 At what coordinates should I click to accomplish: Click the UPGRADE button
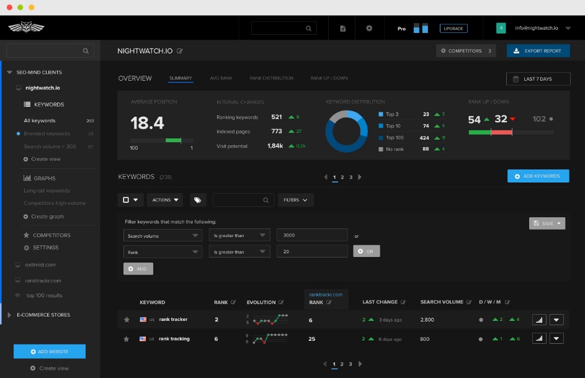click(453, 29)
